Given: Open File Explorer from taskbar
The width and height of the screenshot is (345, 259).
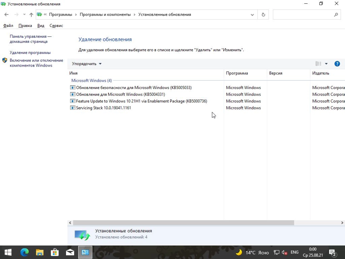Looking at the screenshot, I should (x=40, y=253).
